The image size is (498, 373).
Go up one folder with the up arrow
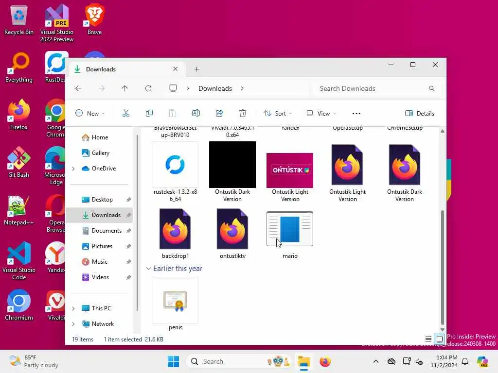coord(125,88)
